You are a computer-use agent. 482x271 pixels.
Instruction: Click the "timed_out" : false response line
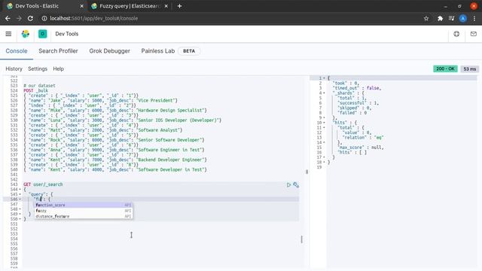357,88
